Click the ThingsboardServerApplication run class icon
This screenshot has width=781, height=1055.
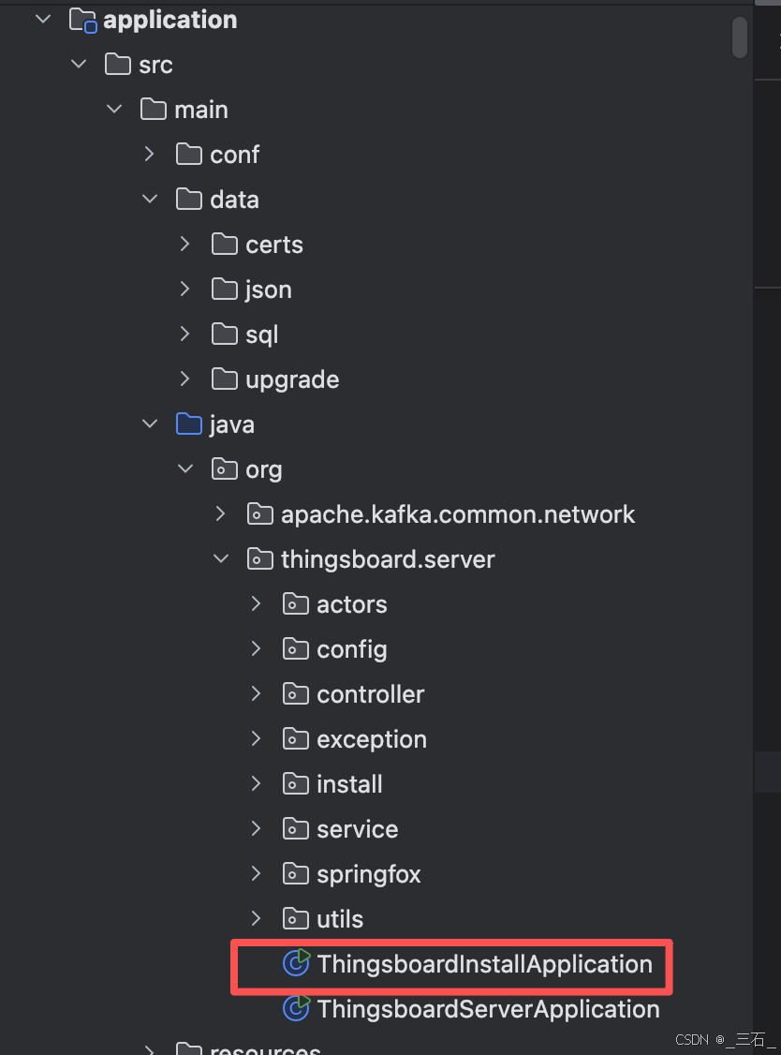pos(296,1008)
